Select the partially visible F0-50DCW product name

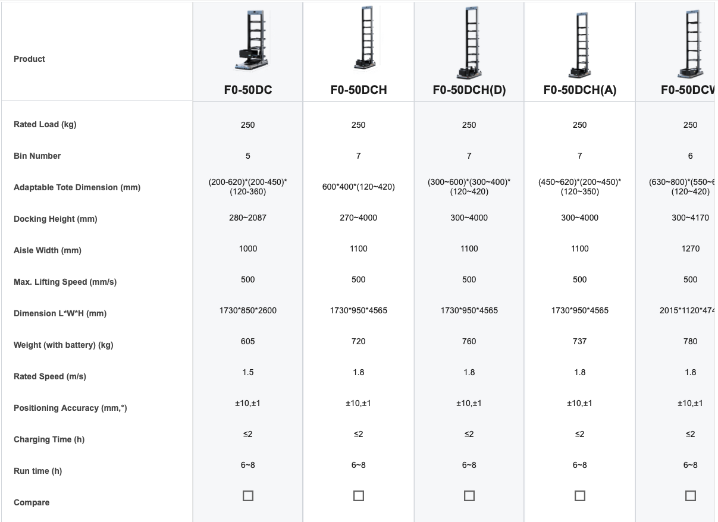(x=688, y=90)
